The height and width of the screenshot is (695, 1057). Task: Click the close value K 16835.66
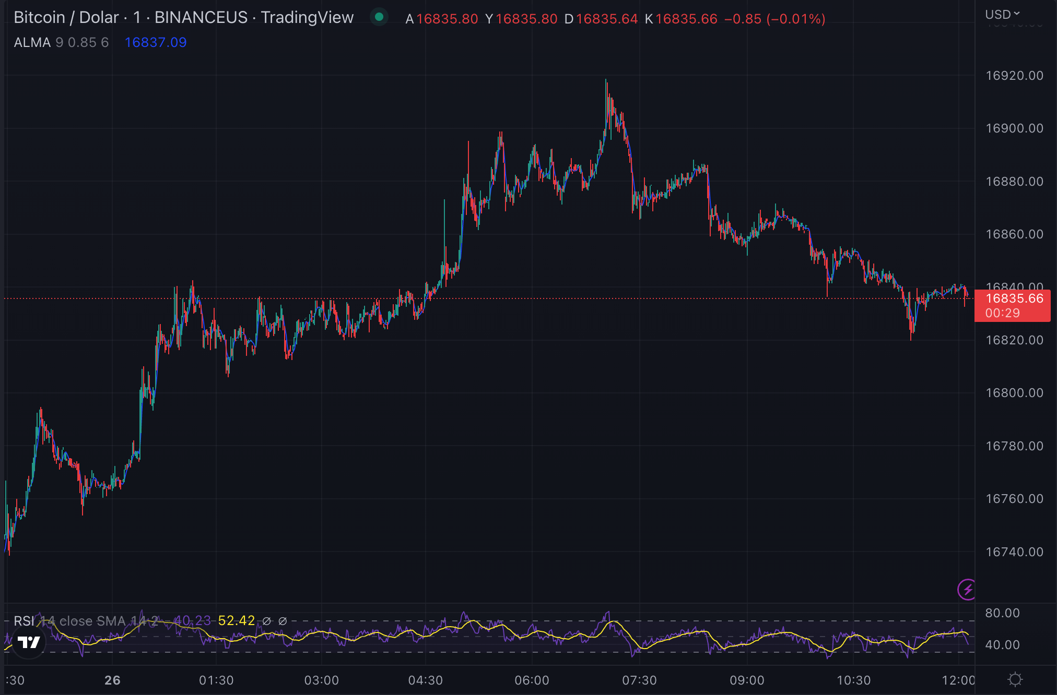point(682,19)
